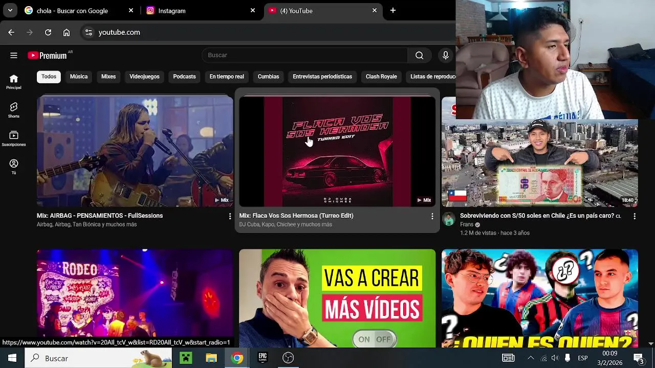Open options menu for Flaca Vos Sos Hermosa mix

click(432, 216)
